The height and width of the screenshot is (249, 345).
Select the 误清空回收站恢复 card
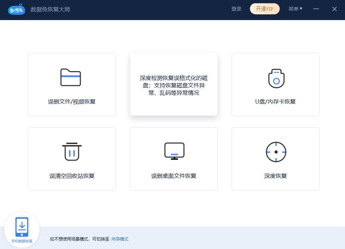pos(72,158)
